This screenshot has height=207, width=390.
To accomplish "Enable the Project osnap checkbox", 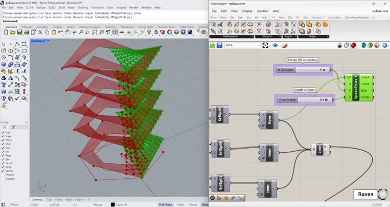I will click(3, 175).
